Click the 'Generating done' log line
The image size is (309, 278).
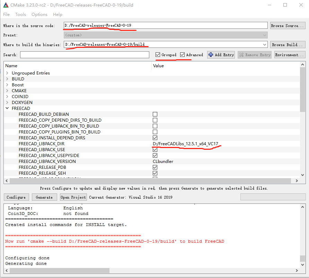pos(26,263)
